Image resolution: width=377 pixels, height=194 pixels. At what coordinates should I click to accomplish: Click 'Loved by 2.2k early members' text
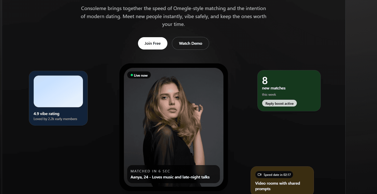tap(55, 119)
